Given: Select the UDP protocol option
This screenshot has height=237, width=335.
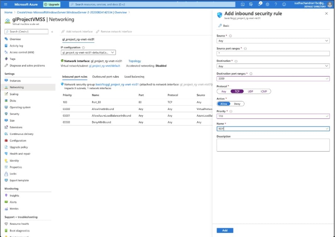Looking at the screenshot, I should click(x=250, y=91).
